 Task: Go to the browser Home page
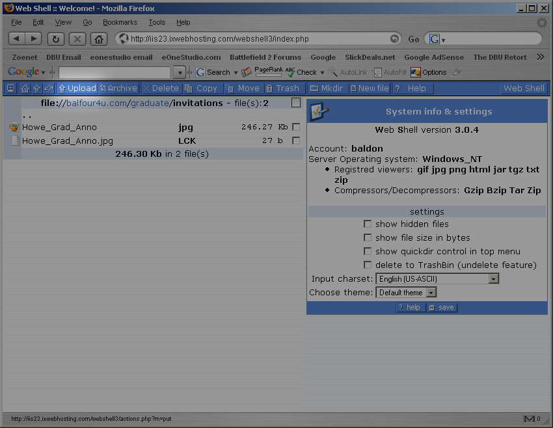coord(98,39)
